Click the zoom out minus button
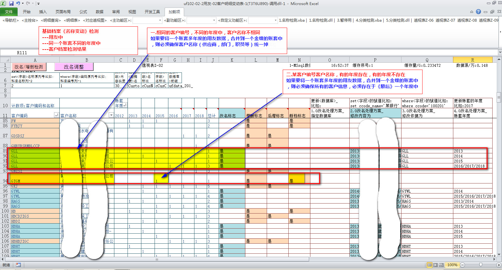This screenshot has height=270, width=502. click(462, 265)
